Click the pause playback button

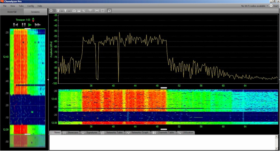click(24, 25)
